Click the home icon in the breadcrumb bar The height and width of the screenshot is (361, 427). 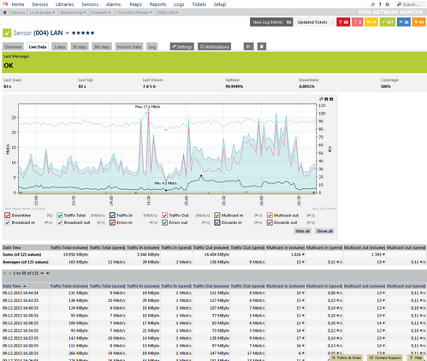click(4, 13)
